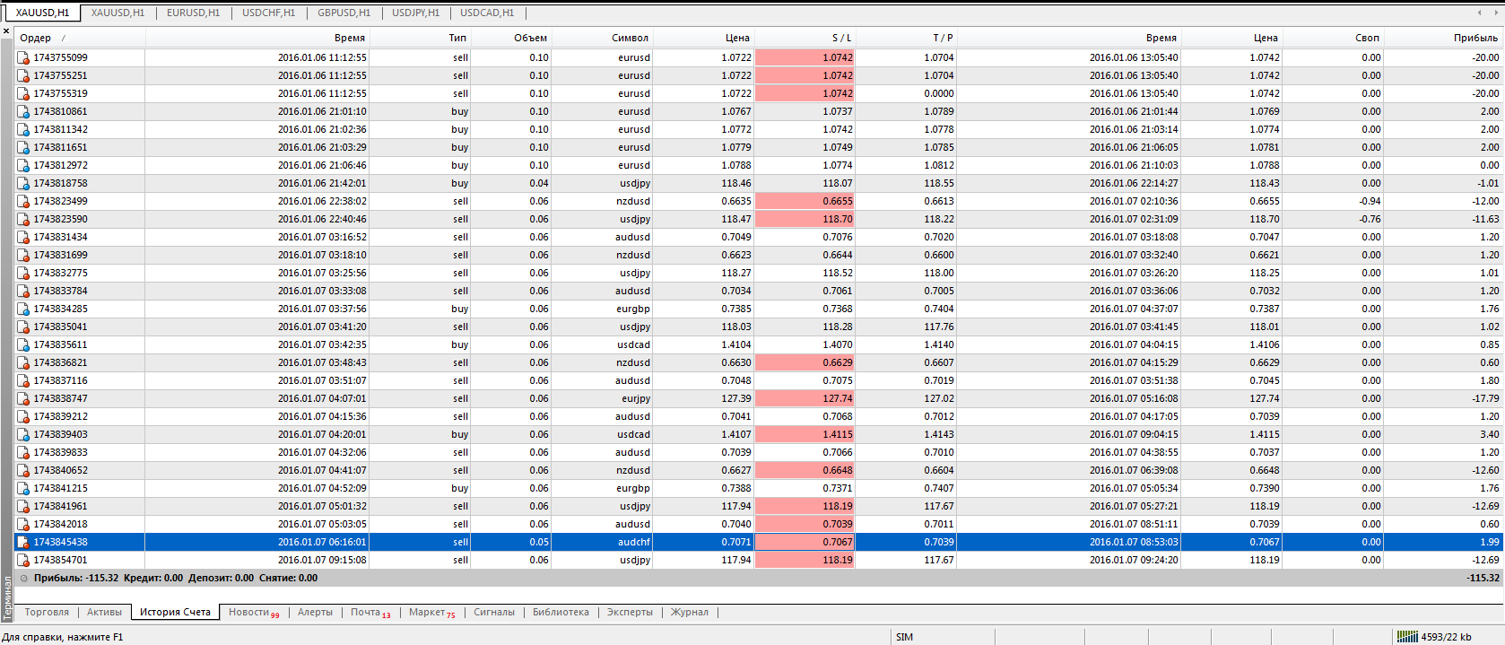Click the S/L value 0.6655
The image size is (1505, 645).
(x=838, y=201)
